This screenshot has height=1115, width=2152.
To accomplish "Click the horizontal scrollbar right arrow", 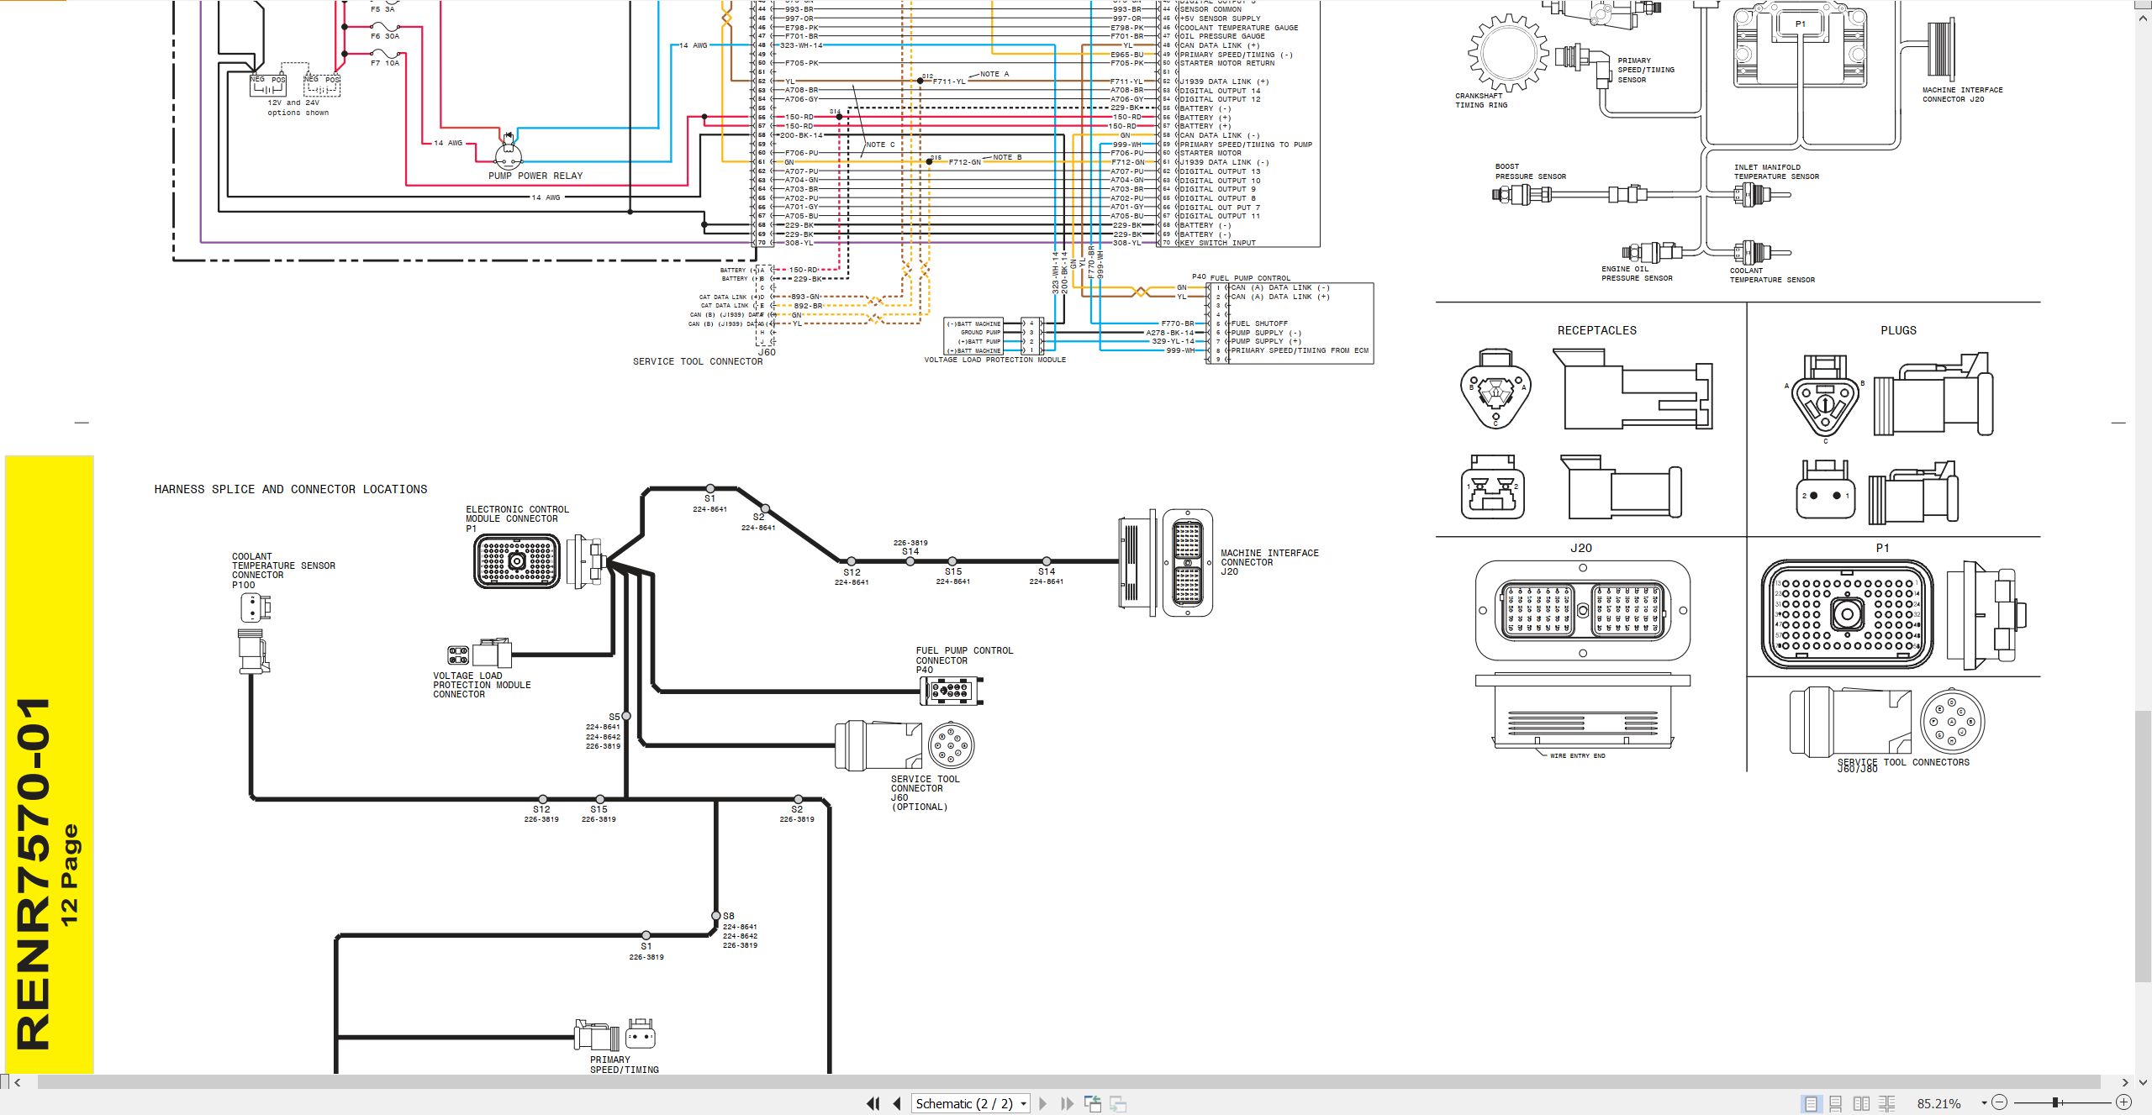I will tap(2124, 1082).
